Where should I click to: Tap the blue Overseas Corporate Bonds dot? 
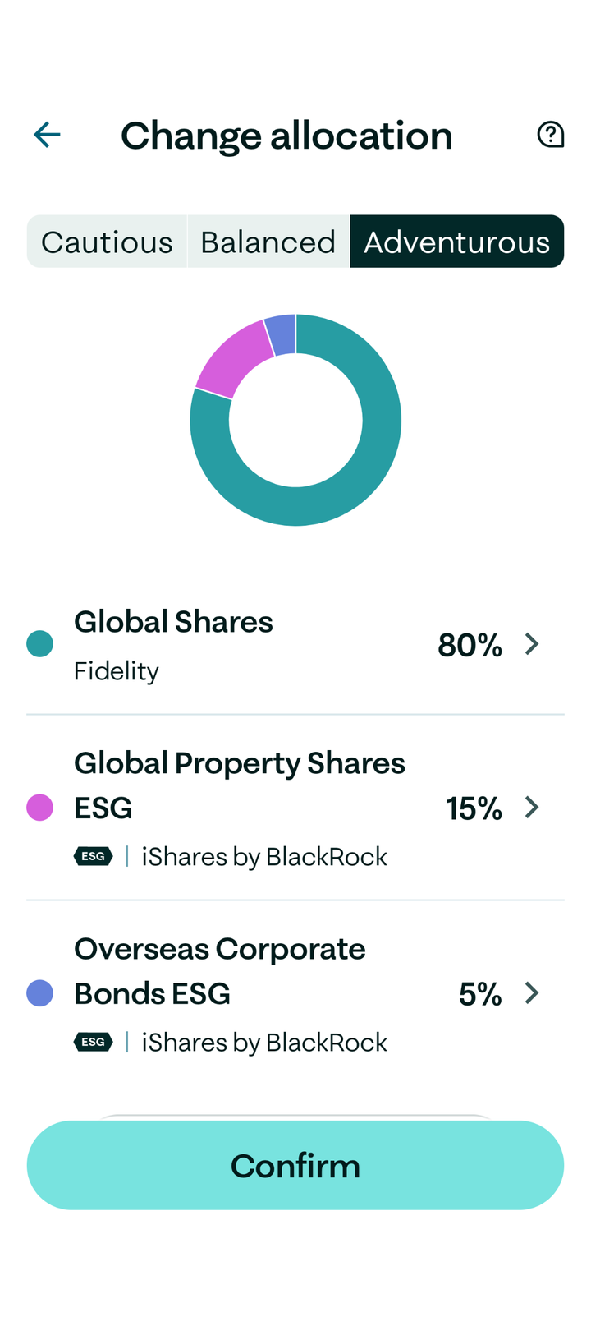(x=40, y=993)
